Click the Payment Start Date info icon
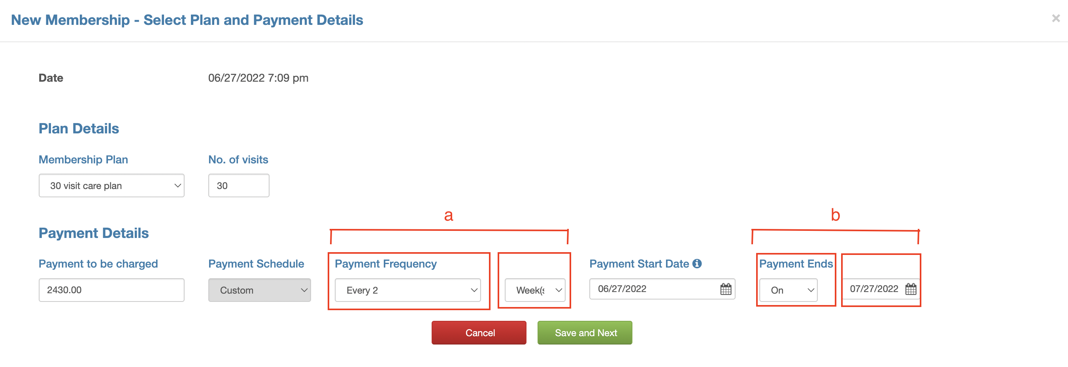 click(x=697, y=264)
